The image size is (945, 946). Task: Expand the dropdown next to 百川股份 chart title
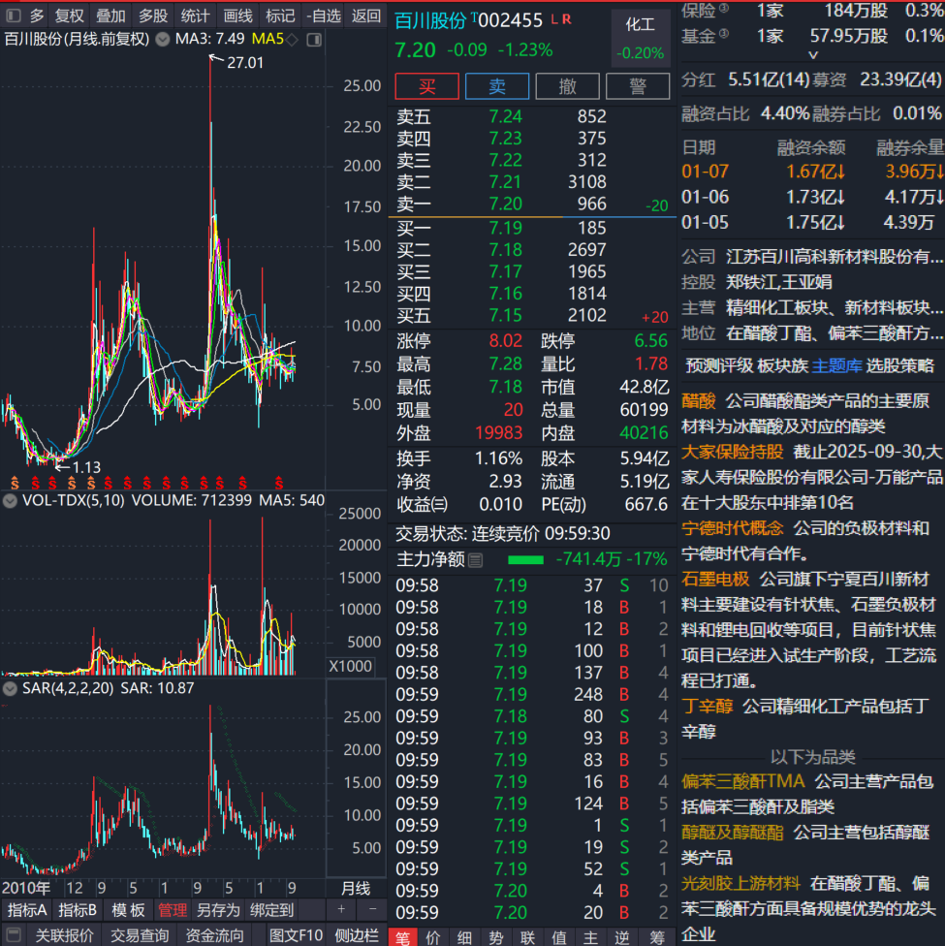tap(162, 39)
